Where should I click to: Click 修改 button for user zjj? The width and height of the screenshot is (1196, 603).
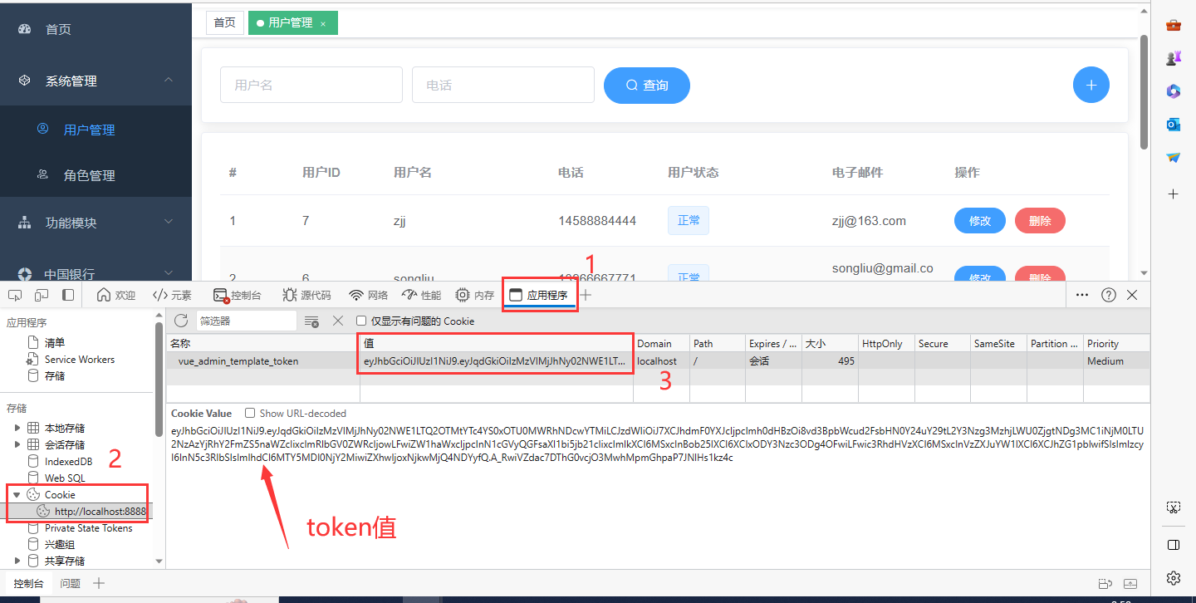point(980,221)
